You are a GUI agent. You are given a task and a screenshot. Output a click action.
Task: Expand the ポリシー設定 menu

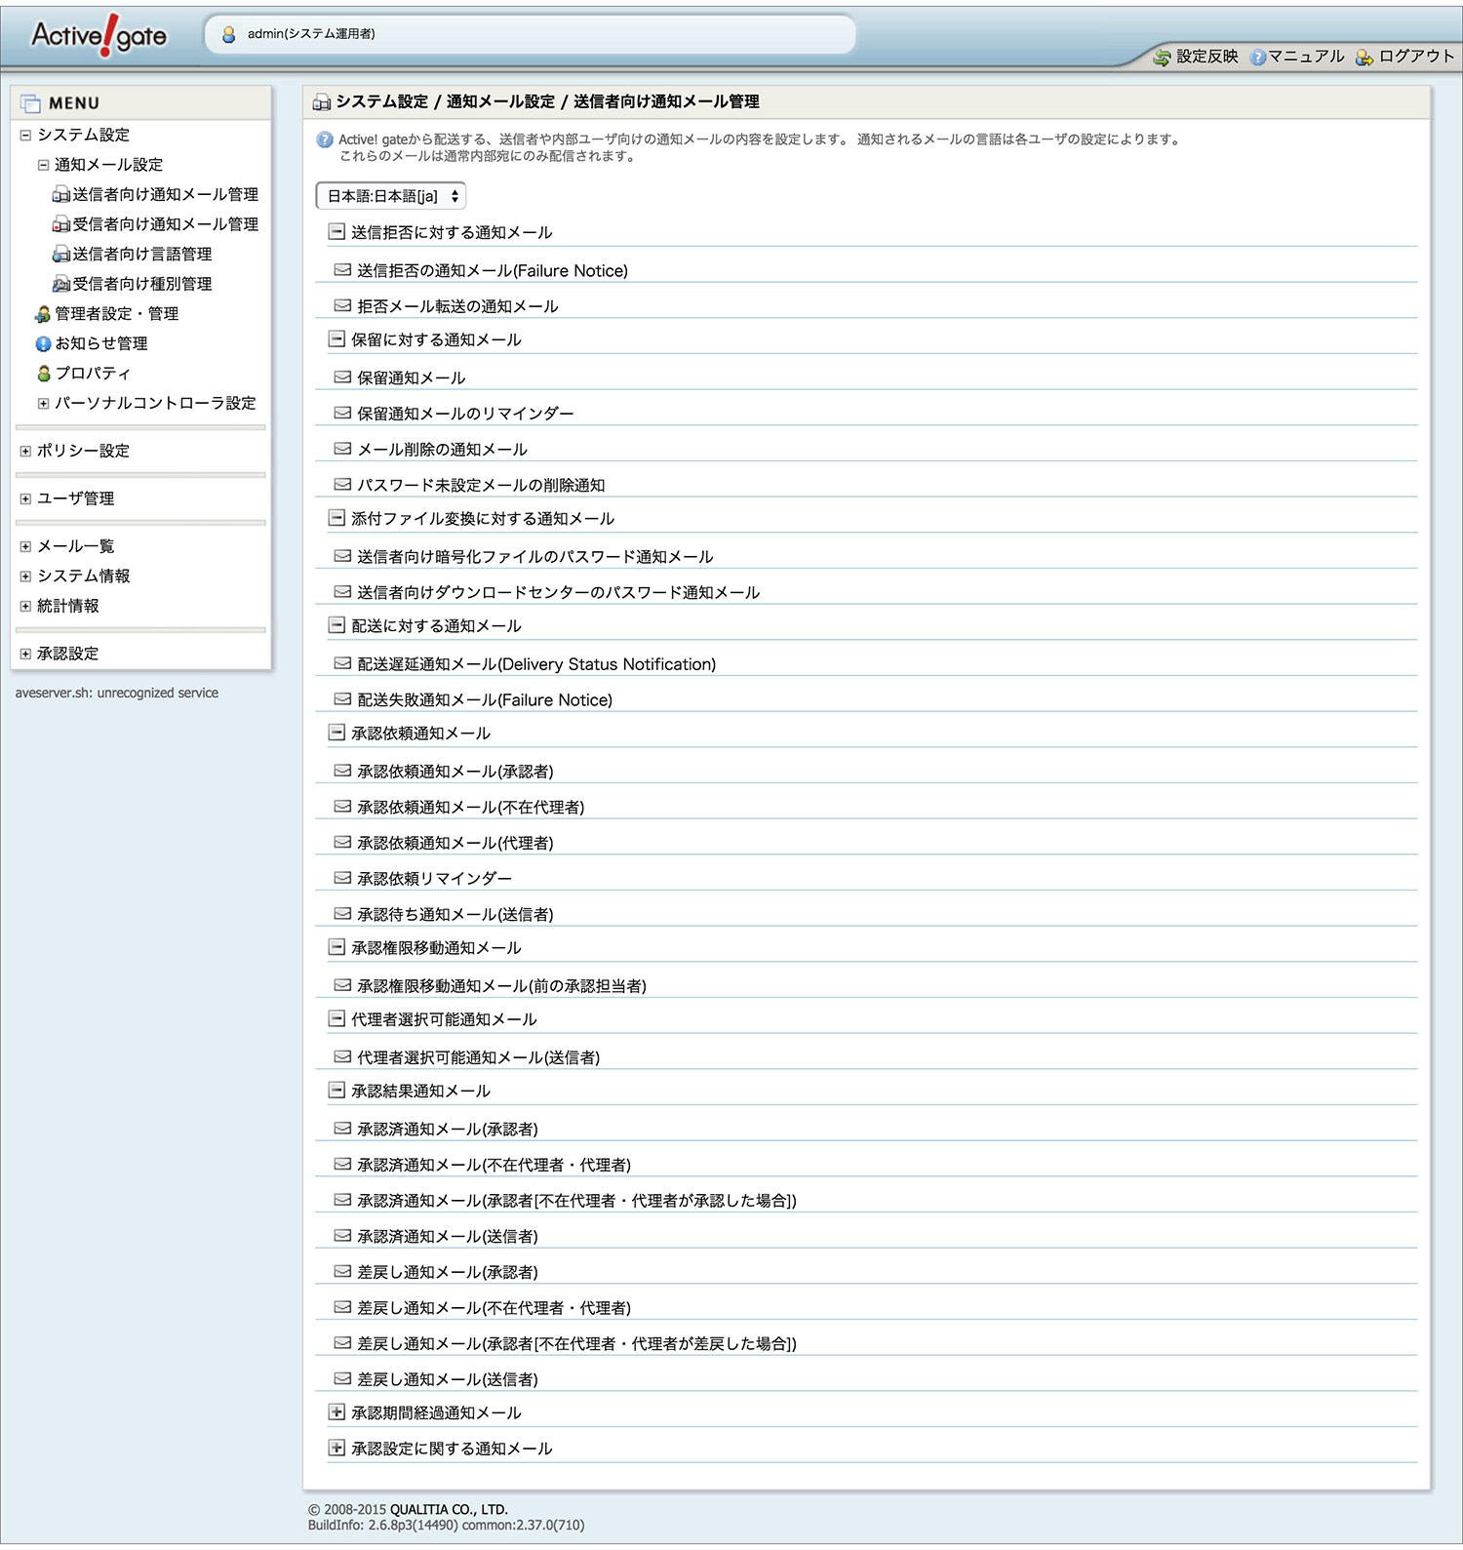(25, 452)
